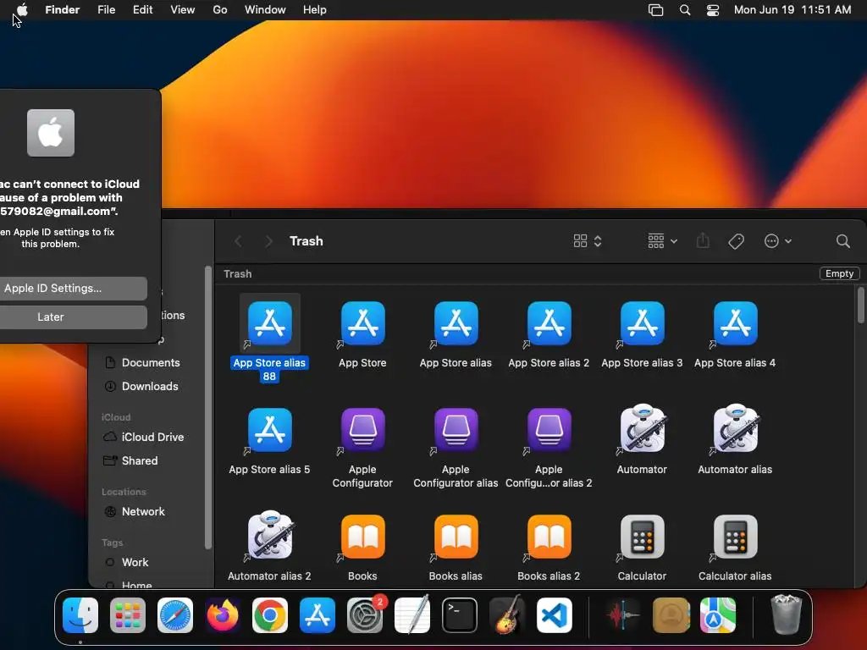Open Control Center in menu bar
867x650 pixels.
713,10
